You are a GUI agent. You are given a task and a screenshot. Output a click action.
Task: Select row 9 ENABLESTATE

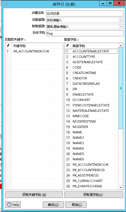pos(91,95)
